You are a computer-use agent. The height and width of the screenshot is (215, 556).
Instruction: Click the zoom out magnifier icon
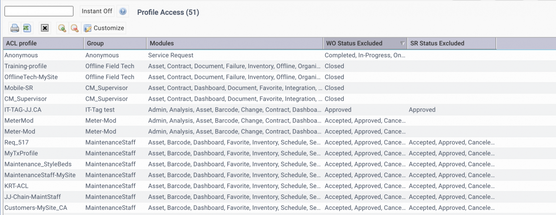pos(75,28)
